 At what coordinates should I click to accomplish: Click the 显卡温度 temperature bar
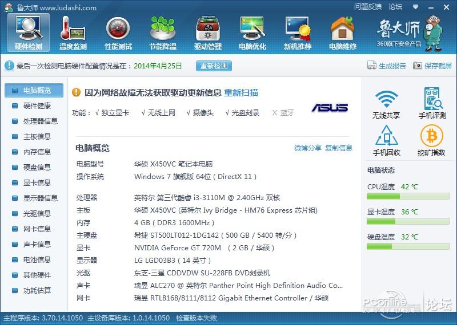pos(408,222)
